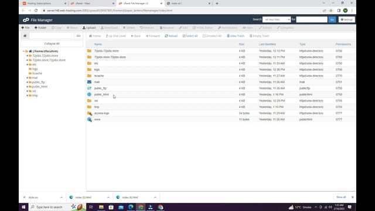This screenshot has height=211, width=375.
Task: Create a new file with +File
Action: tap(25, 28)
